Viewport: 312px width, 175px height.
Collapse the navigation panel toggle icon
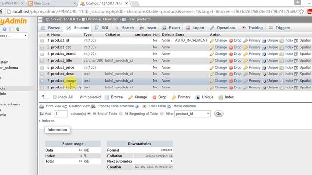(x=40, y=19)
